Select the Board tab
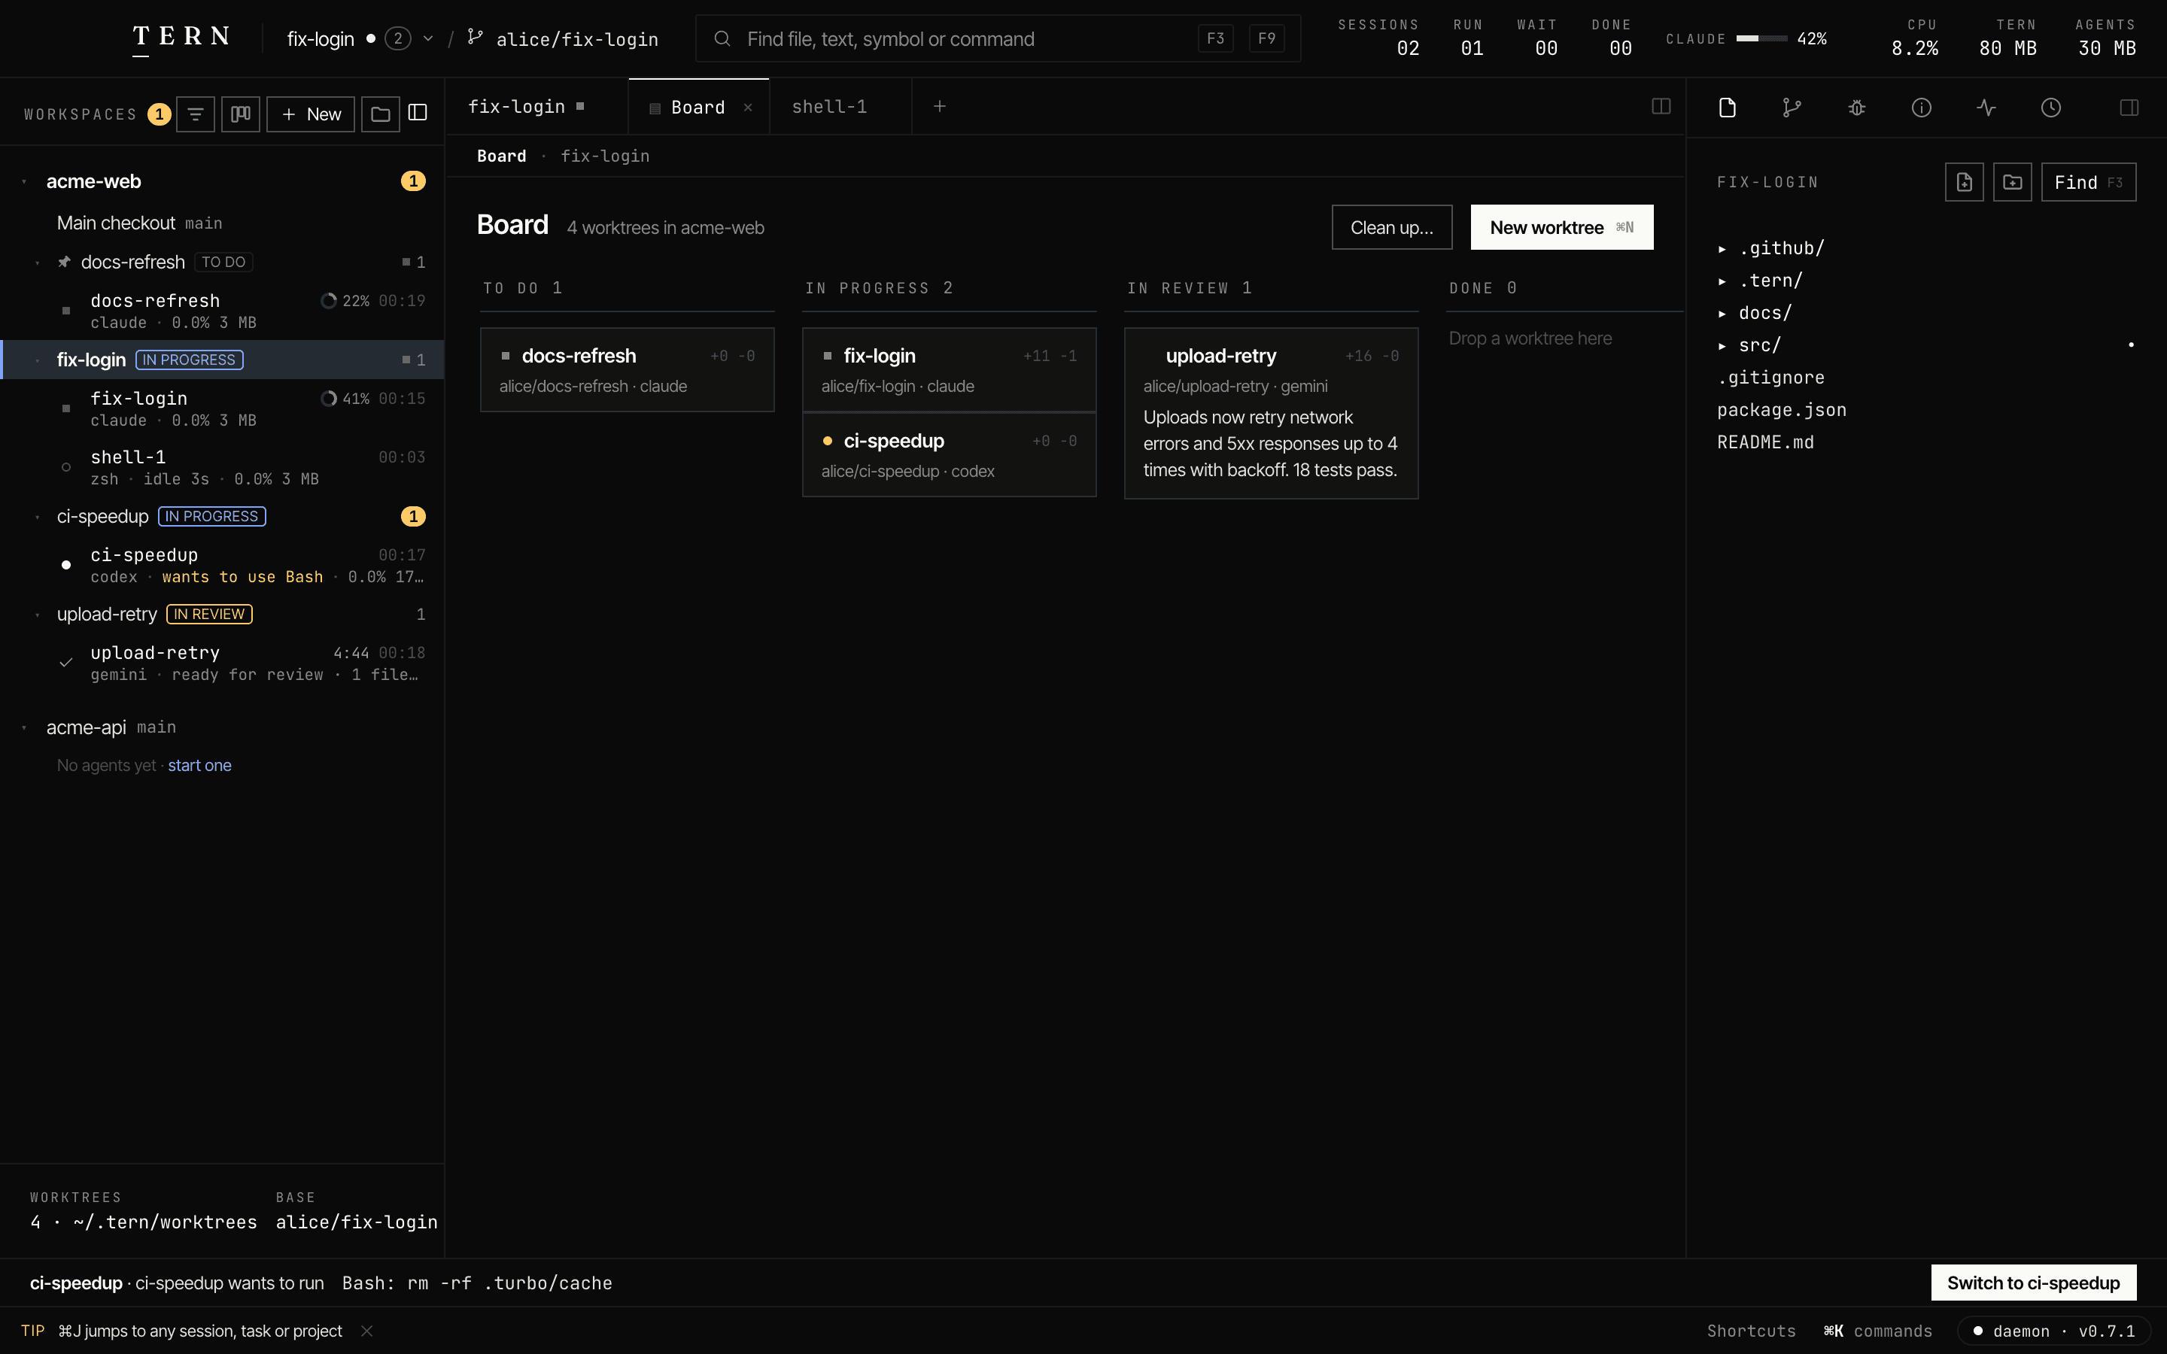Screen dimensions: 2167x1354 point(698,107)
